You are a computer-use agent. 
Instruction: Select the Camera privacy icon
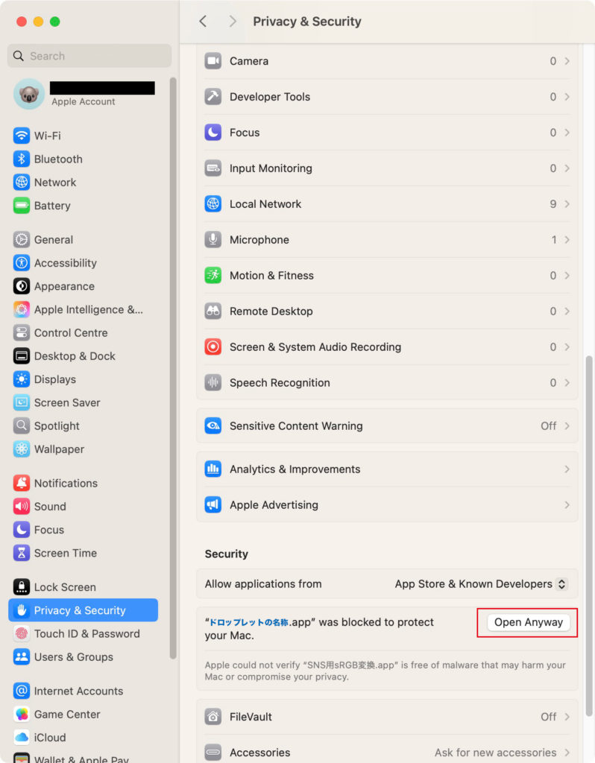pos(212,61)
